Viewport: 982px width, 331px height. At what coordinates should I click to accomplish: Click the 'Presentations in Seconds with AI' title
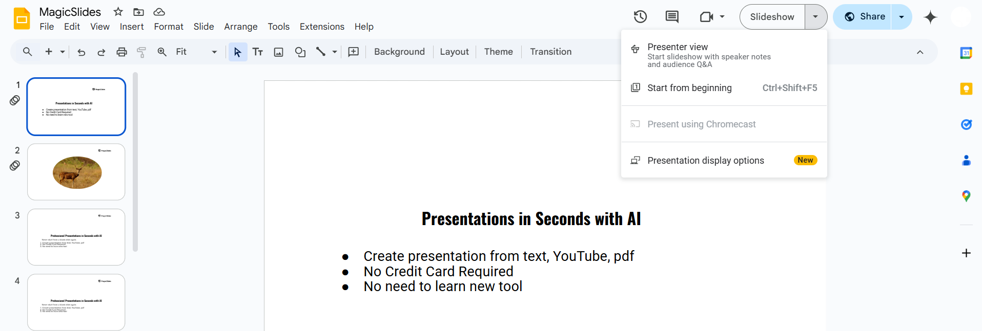(531, 219)
